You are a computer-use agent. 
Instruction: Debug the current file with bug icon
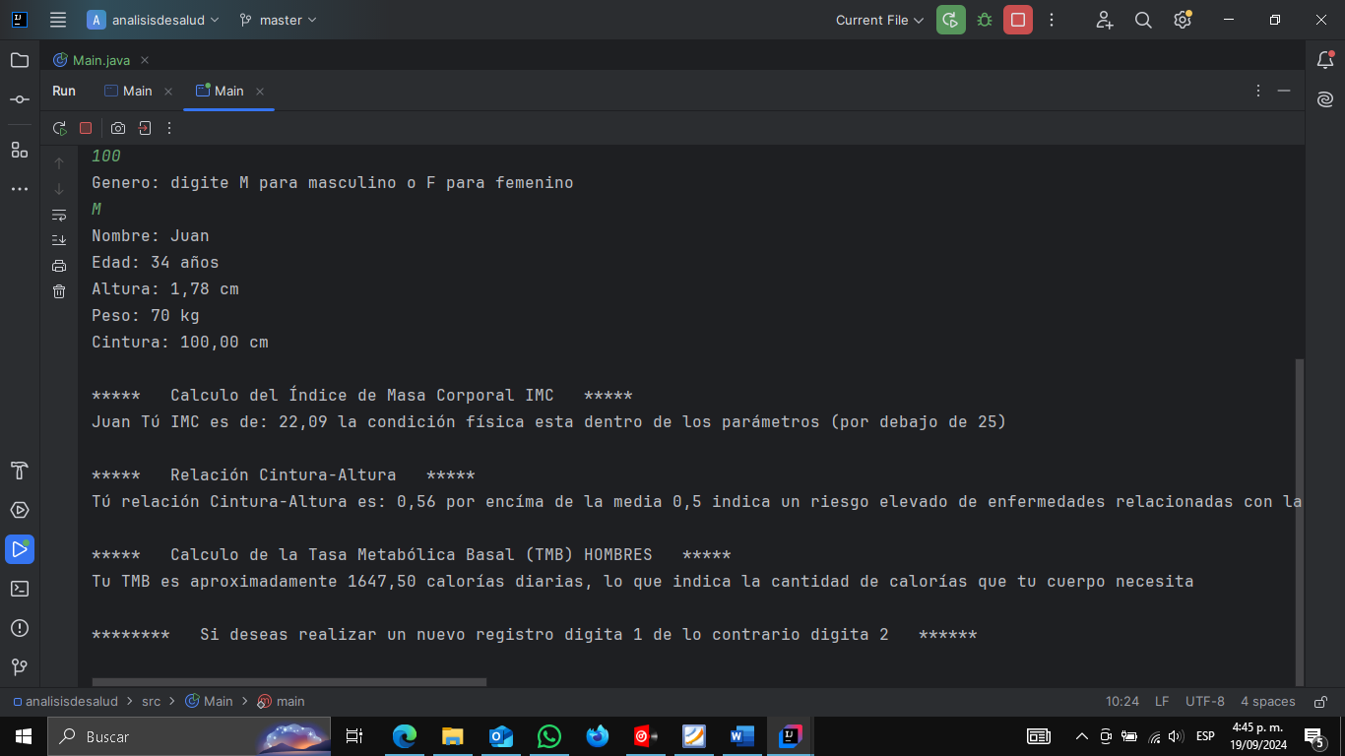[x=985, y=20]
